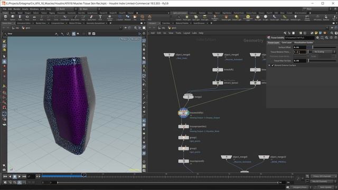This screenshot has width=338, height=190.
Task: Open the network editor Tools menu
Action: pyautogui.click(x=179, y=33)
